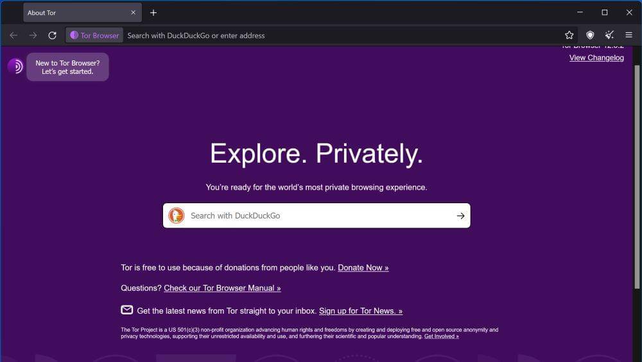The image size is (642, 362).
Task: Open Check our Tor Browser Manual link
Action: [x=222, y=288]
